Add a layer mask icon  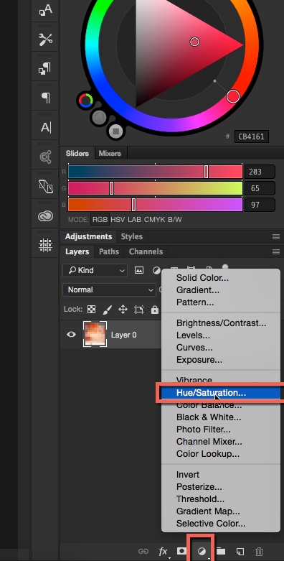coord(182,551)
